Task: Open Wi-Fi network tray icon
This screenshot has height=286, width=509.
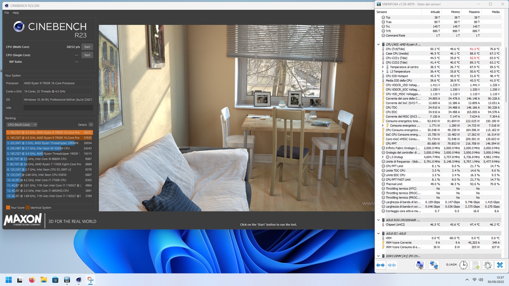Action: pos(474,280)
